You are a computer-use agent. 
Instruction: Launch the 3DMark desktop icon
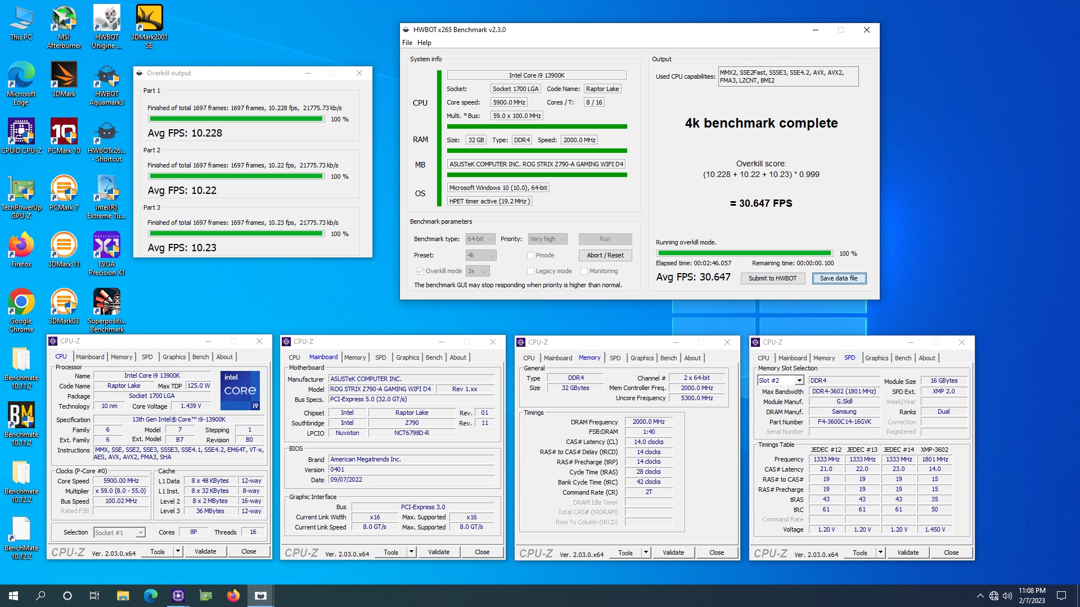[64, 79]
